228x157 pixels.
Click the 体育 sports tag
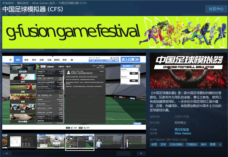[154, 144]
